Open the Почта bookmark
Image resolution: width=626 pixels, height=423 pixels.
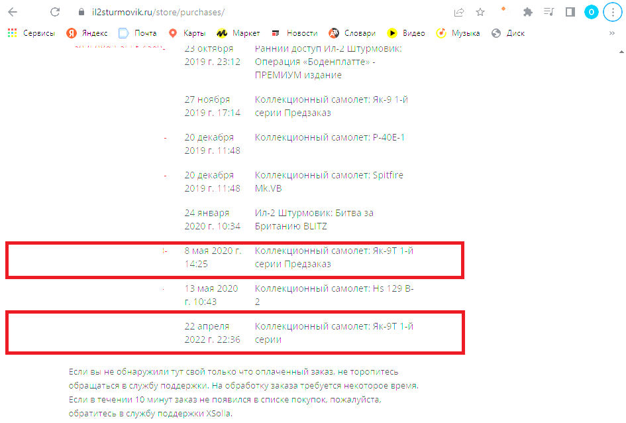point(138,33)
